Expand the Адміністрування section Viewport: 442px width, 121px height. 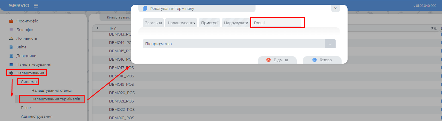pyautogui.click(x=36, y=117)
